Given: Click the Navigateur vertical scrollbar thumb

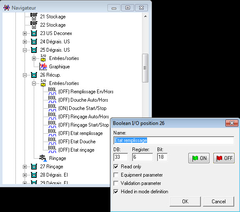Looking at the screenshot, I should [145, 68].
